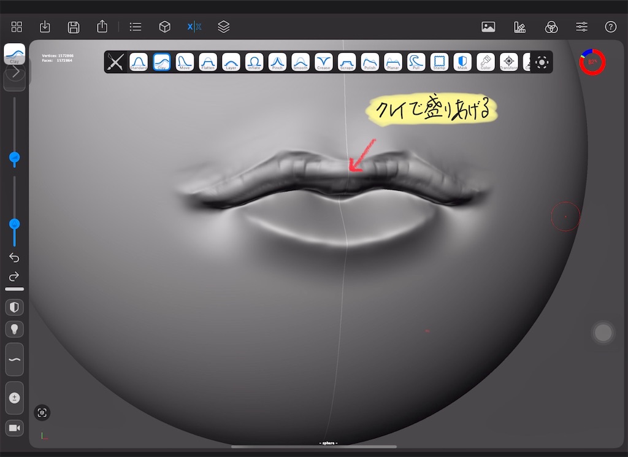Open the sliders settings menu
Image resolution: width=628 pixels, height=457 pixels.
click(x=581, y=27)
